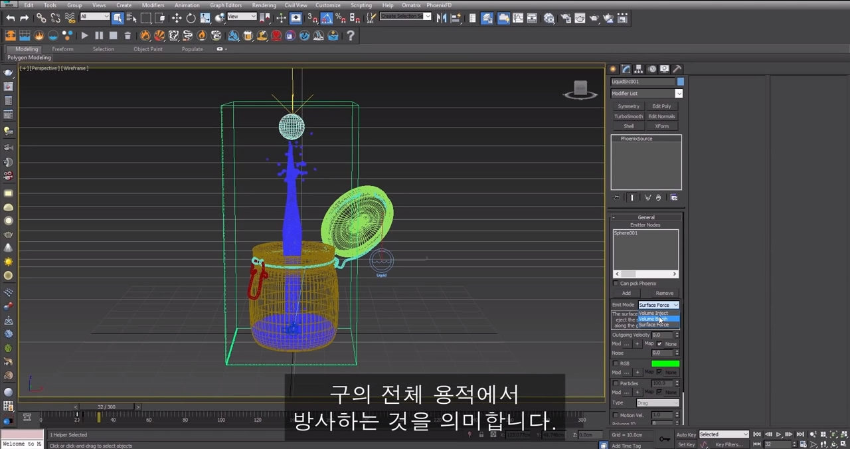Open Select by Name list icon
The width and height of the screenshot is (850, 449).
[x=131, y=18]
